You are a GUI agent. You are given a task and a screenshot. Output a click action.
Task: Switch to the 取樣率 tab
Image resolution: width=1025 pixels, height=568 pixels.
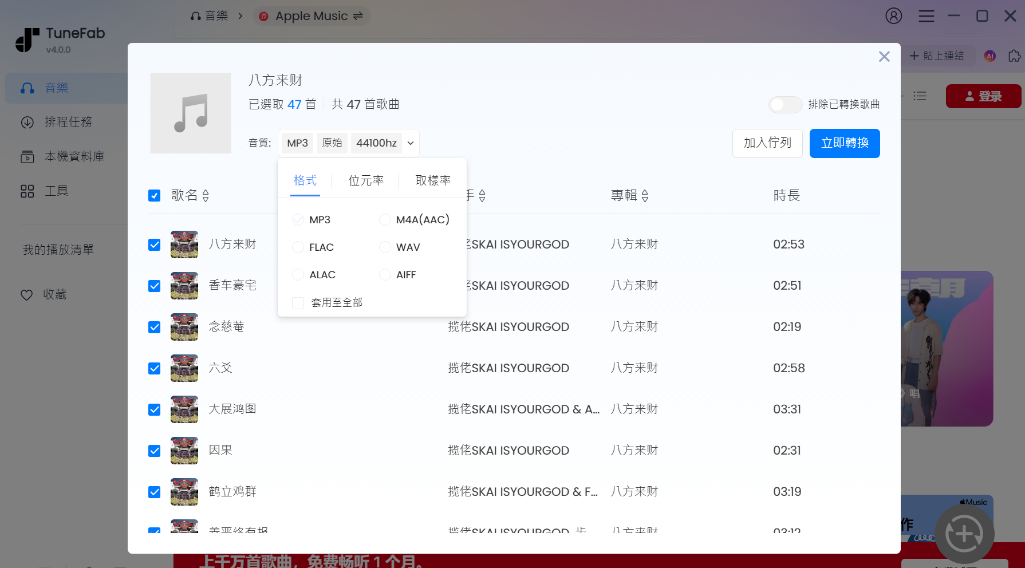coord(432,180)
